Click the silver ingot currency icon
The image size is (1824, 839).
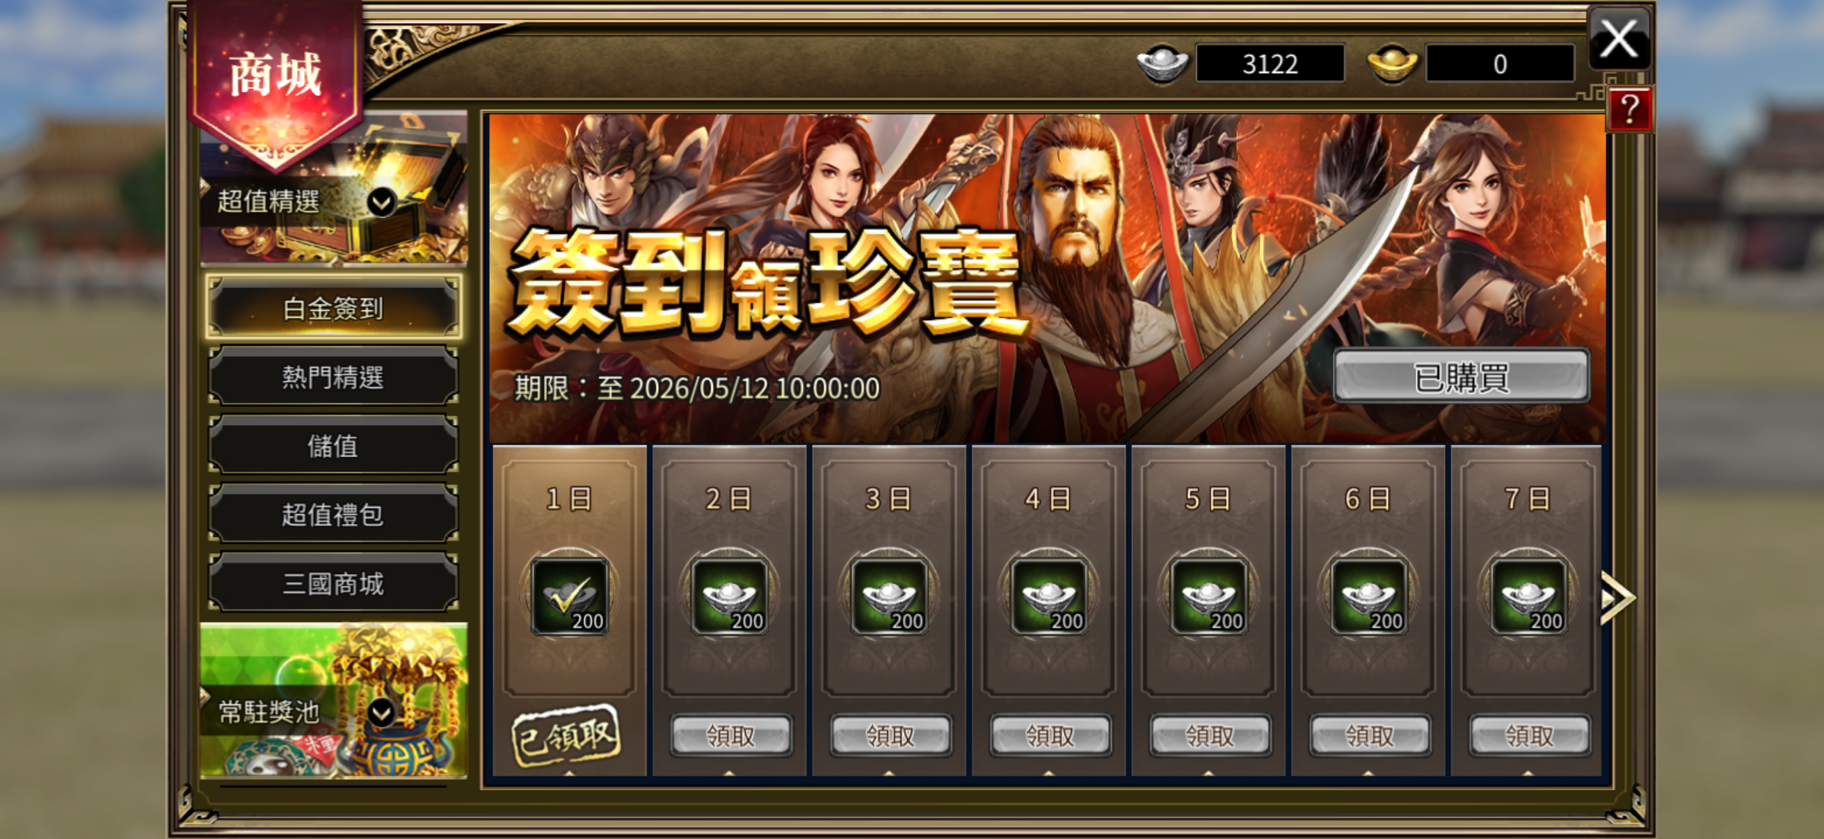click(1162, 64)
